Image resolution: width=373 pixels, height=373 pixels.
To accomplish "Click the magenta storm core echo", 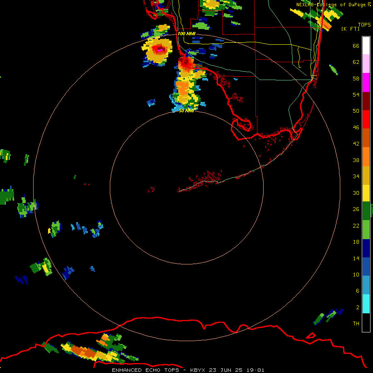I will [x=160, y=50].
